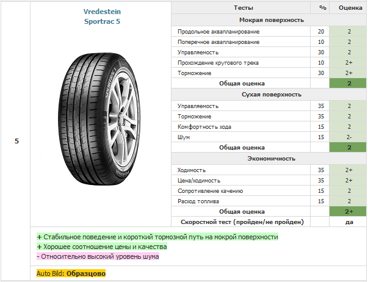Click the 2+ rating for 'Прохождение кругового трека'
368x282 pixels.
[348, 63]
